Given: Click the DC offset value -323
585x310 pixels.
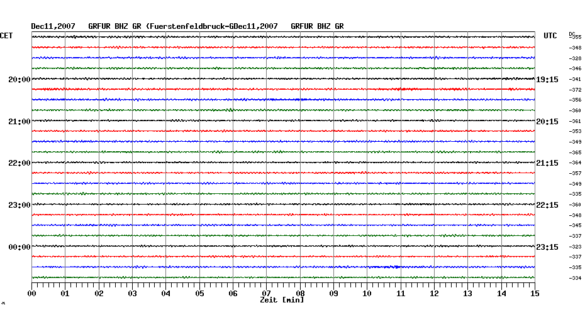Looking at the screenshot, I should pyautogui.click(x=576, y=247).
